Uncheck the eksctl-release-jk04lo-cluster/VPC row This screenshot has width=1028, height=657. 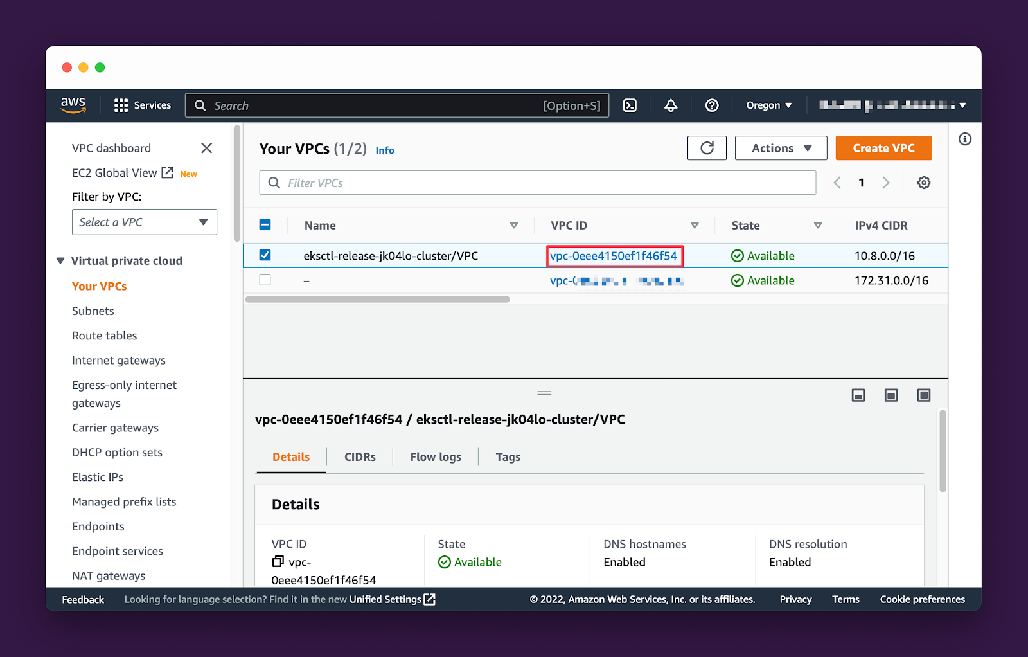[265, 255]
